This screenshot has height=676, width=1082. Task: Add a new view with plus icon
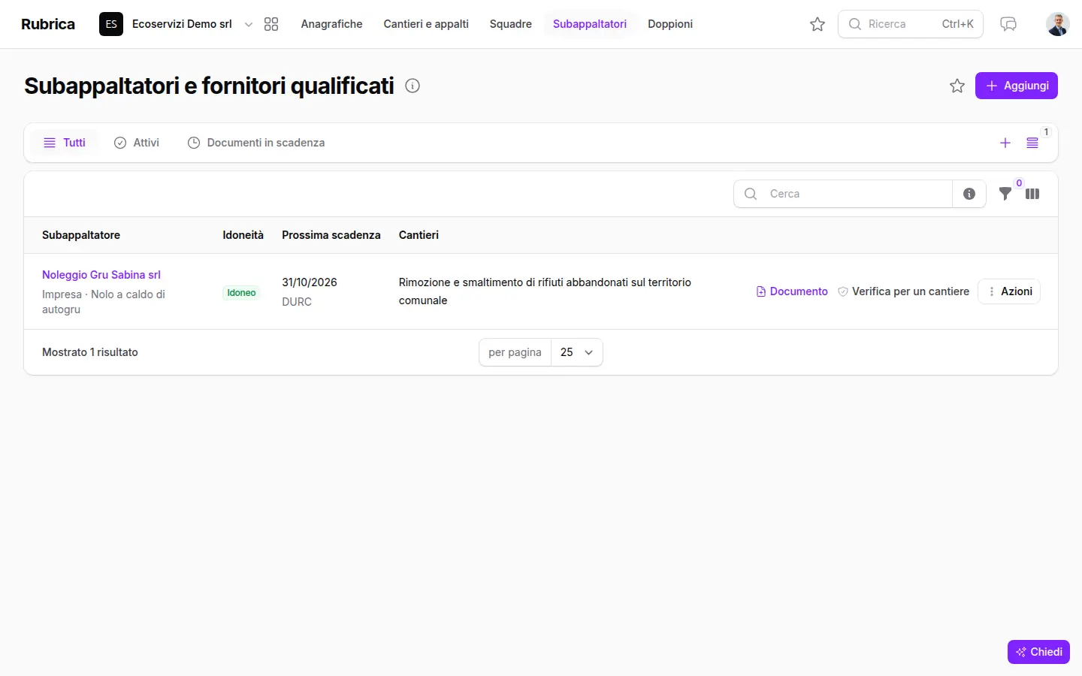coord(1005,143)
